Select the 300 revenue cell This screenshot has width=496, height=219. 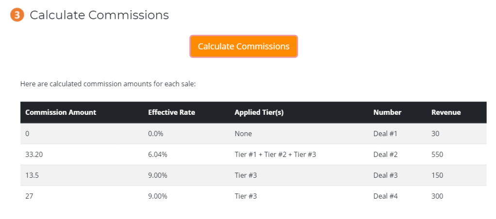click(437, 196)
